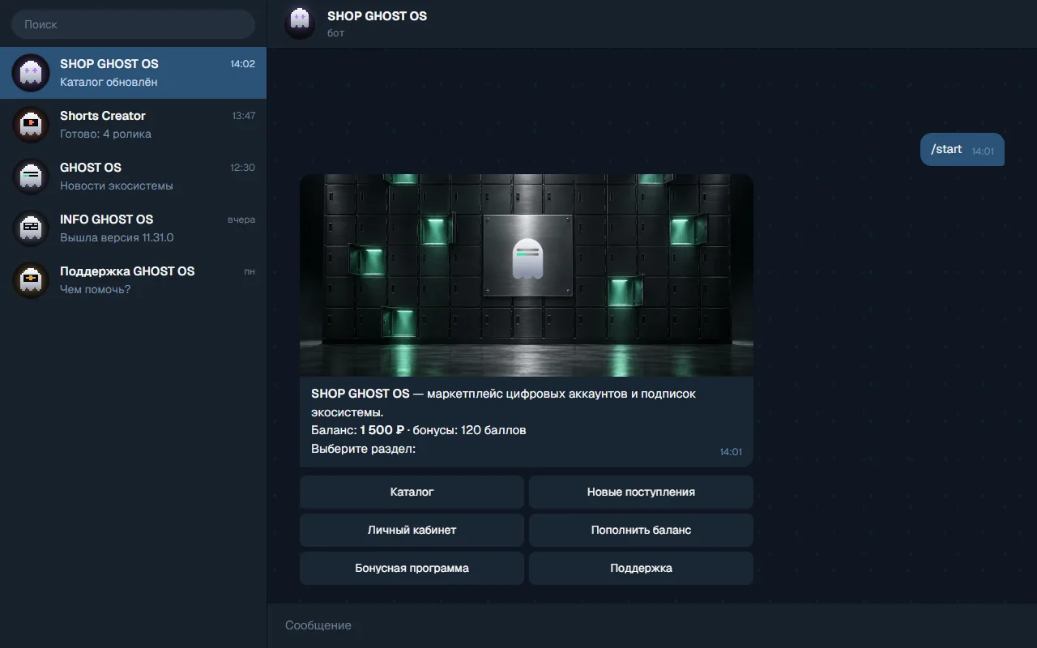Image resolution: width=1037 pixels, height=648 pixels.
Task: Click the 12:30 timestamp in chat list
Action: (242, 168)
